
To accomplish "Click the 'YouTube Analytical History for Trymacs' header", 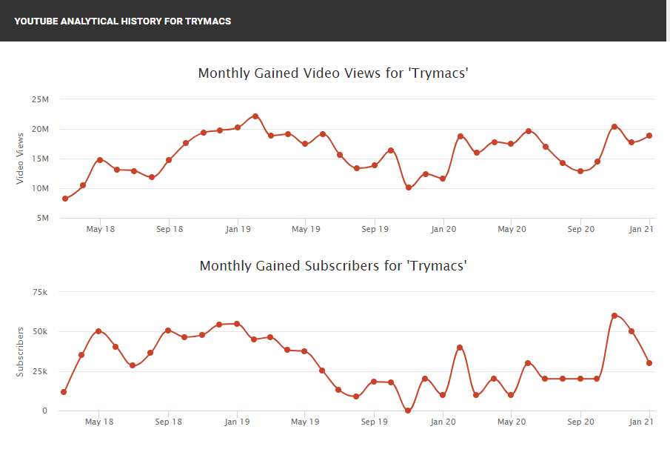I will click(x=123, y=21).
